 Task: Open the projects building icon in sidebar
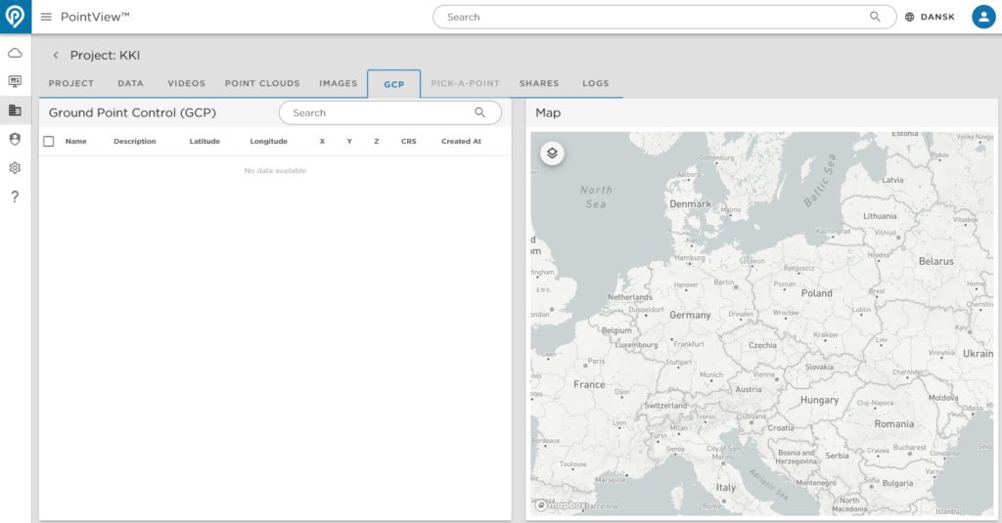15,110
